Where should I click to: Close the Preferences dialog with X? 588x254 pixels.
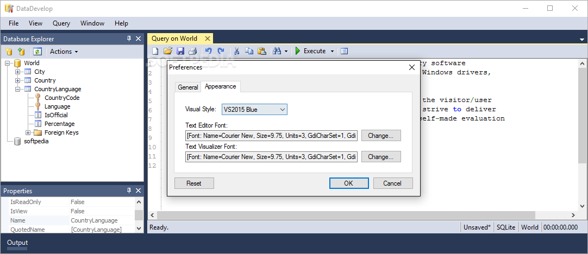pyautogui.click(x=412, y=67)
